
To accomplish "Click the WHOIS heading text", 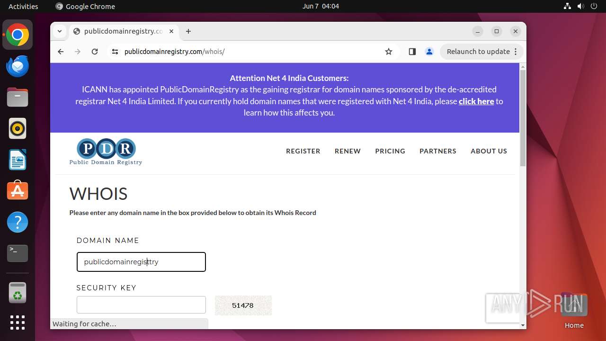I will (x=98, y=194).
